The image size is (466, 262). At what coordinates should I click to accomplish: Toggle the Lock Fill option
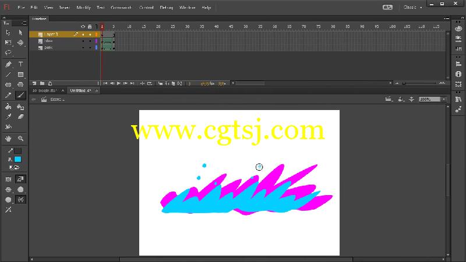coord(20,179)
